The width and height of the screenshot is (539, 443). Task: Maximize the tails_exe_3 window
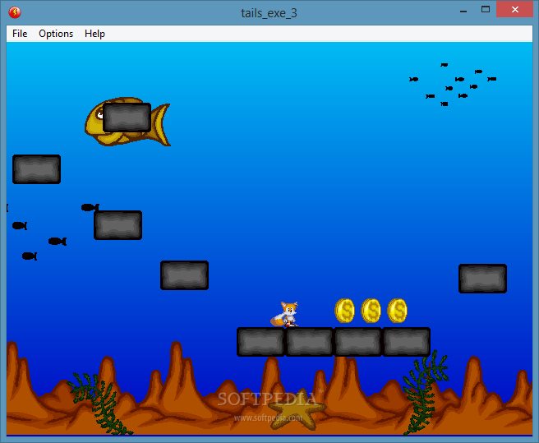[x=486, y=10]
